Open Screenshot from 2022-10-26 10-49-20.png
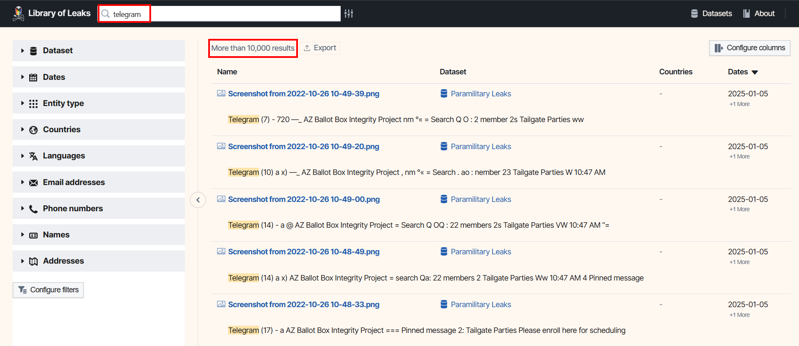This screenshot has height=346, width=799. coord(303,146)
